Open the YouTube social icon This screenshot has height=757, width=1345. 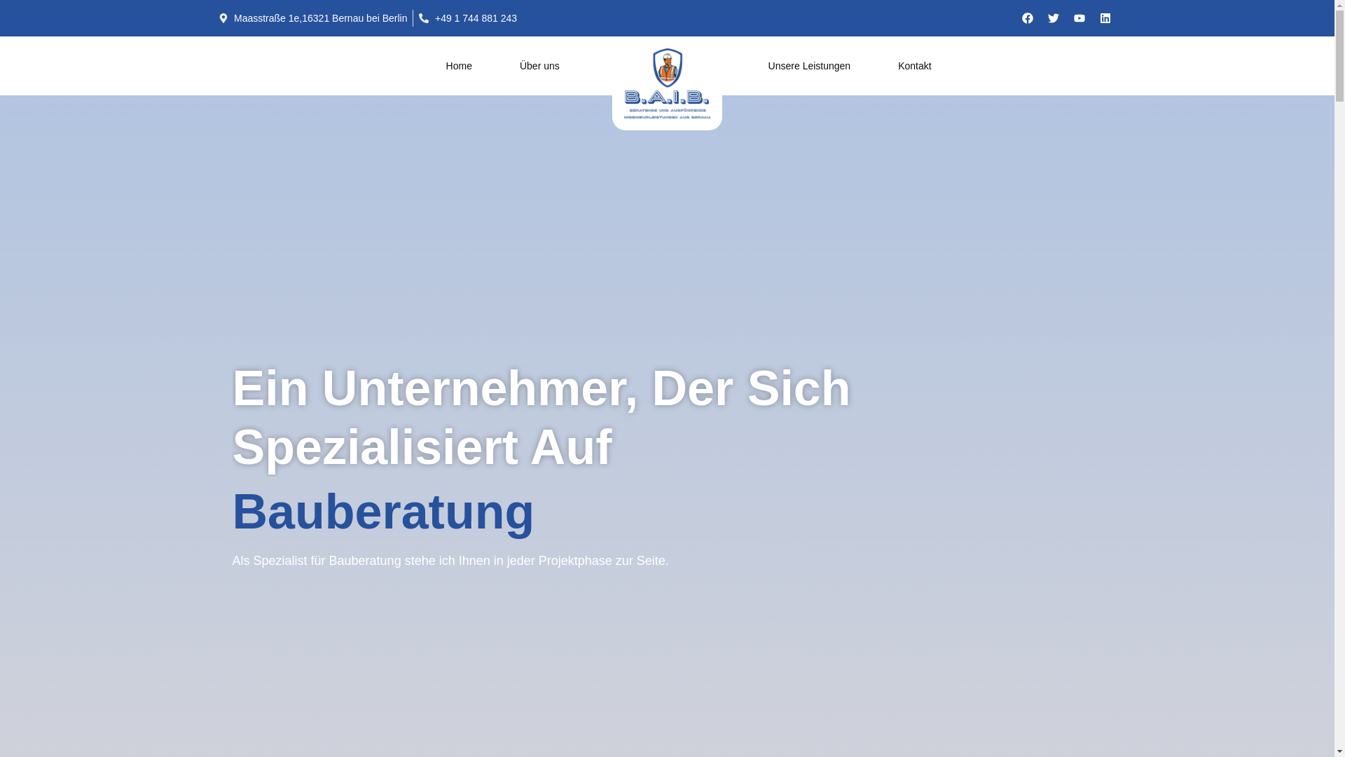pos(1080,18)
